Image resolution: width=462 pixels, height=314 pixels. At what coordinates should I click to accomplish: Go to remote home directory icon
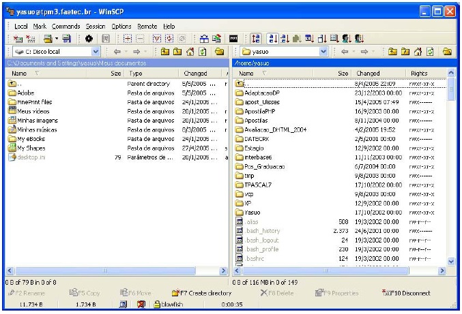[418, 52]
